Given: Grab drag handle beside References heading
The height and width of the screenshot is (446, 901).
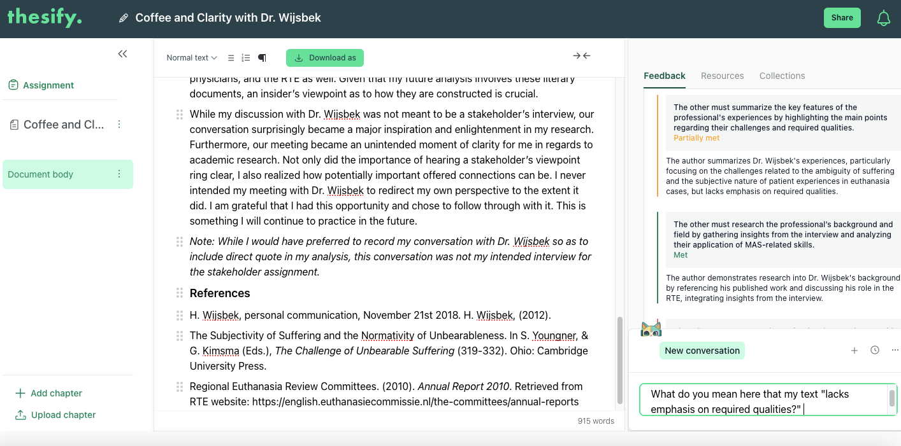Looking at the screenshot, I should coord(180,293).
